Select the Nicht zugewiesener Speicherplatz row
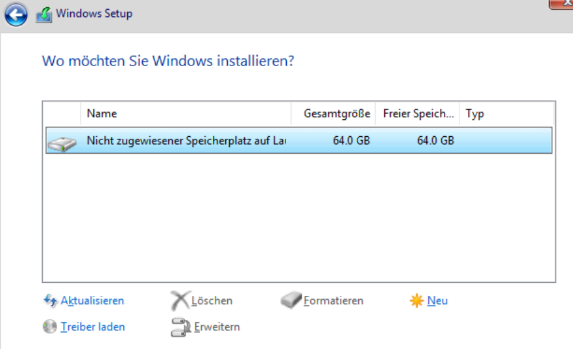Image resolution: width=573 pixels, height=349 pixels. (299, 140)
